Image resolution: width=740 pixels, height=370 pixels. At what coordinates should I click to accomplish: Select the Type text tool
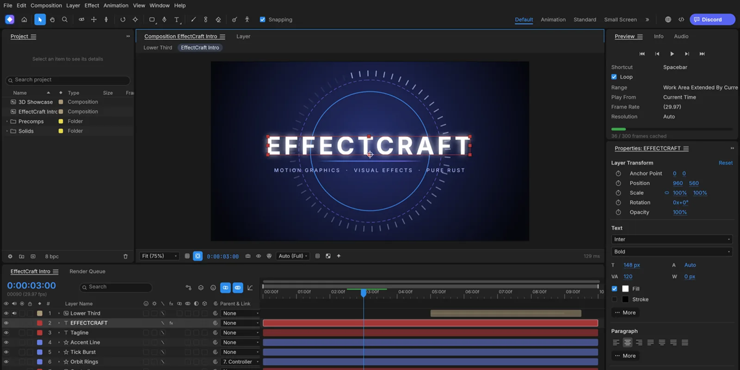coord(177,20)
